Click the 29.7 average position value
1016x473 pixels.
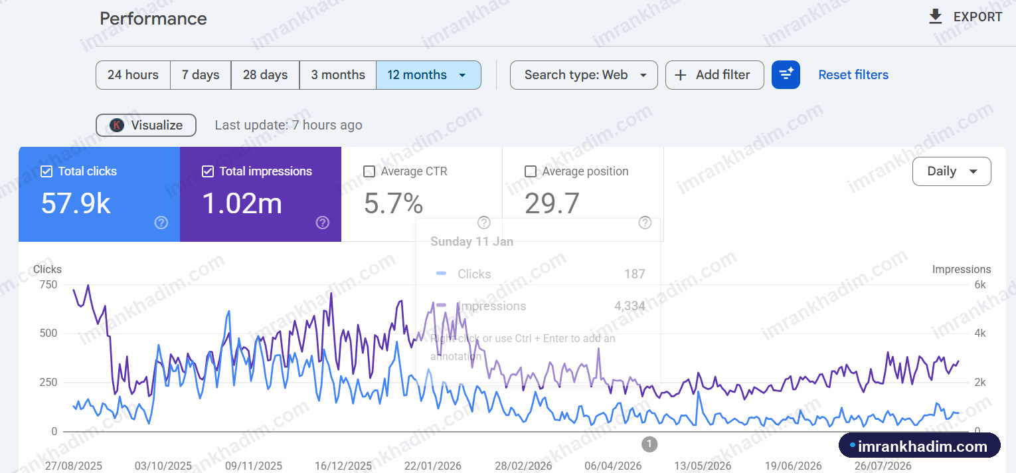pyautogui.click(x=552, y=204)
